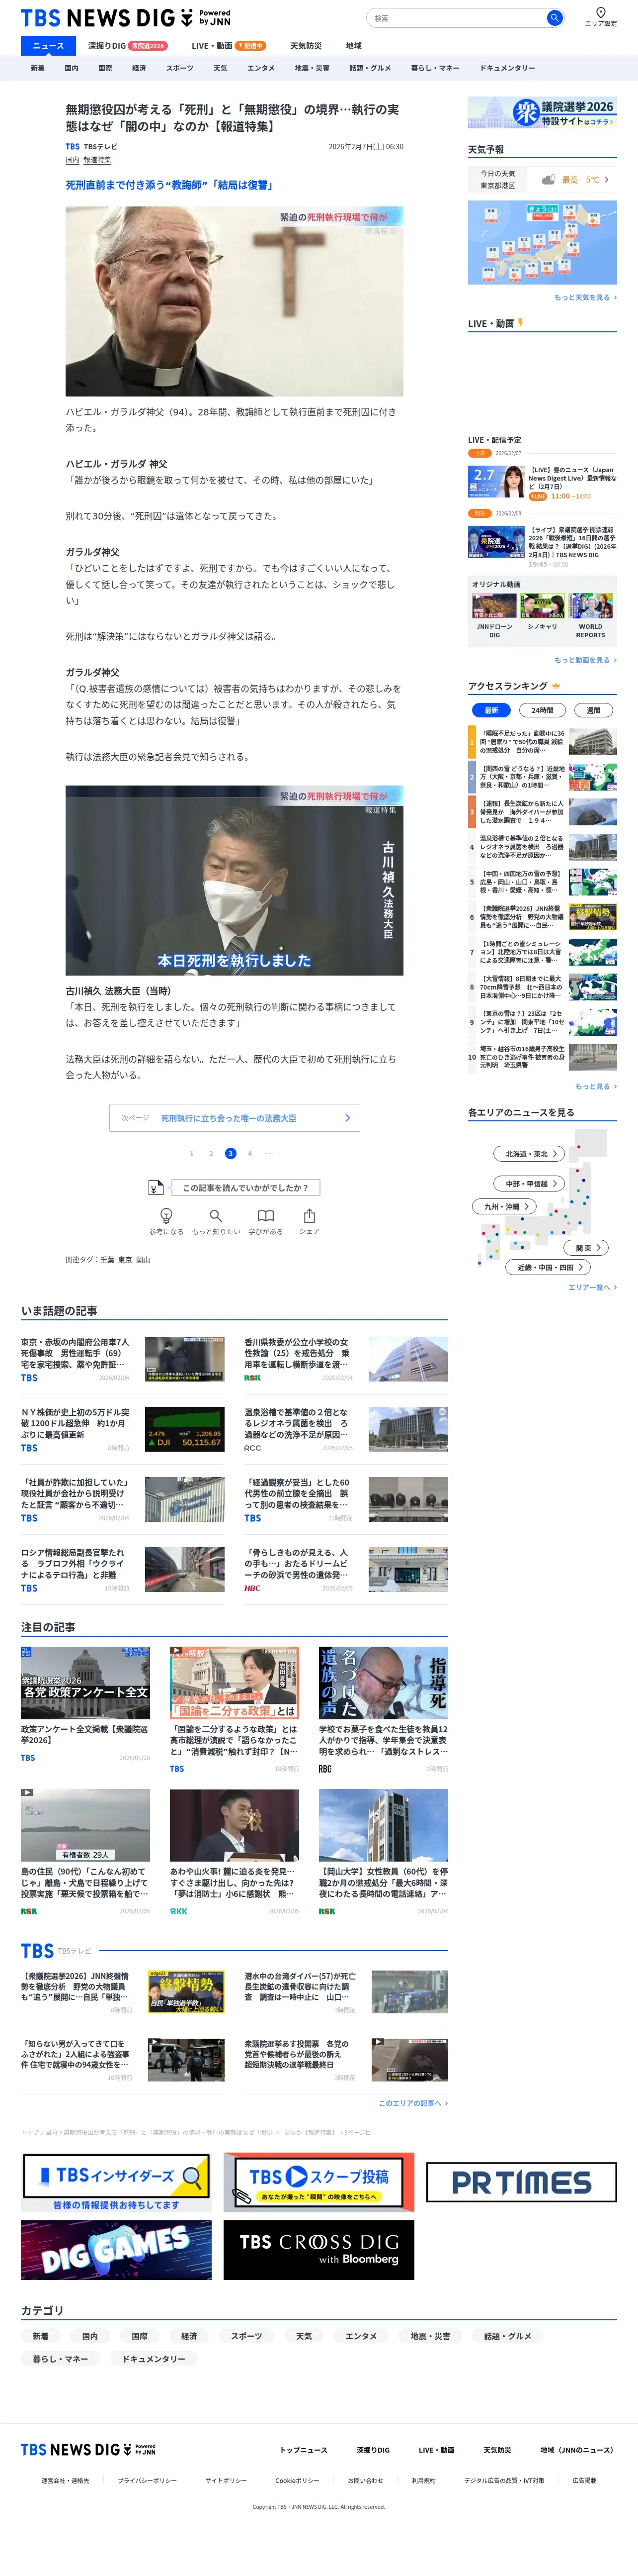This screenshot has width=638, height=2576.
Task: Select 週間 ranking filter
Action: pos(593,710)
